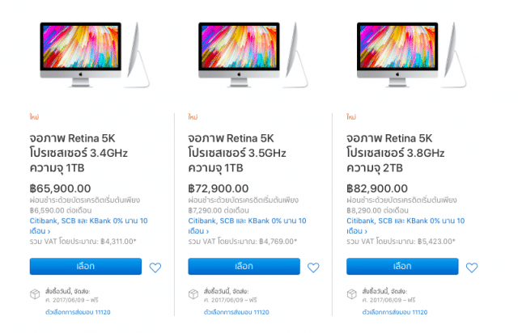Click the heart icon for the ฿72,900 iMac
Image resolution: width=518 pixels, height=333 pixels.
pos(314,268)
